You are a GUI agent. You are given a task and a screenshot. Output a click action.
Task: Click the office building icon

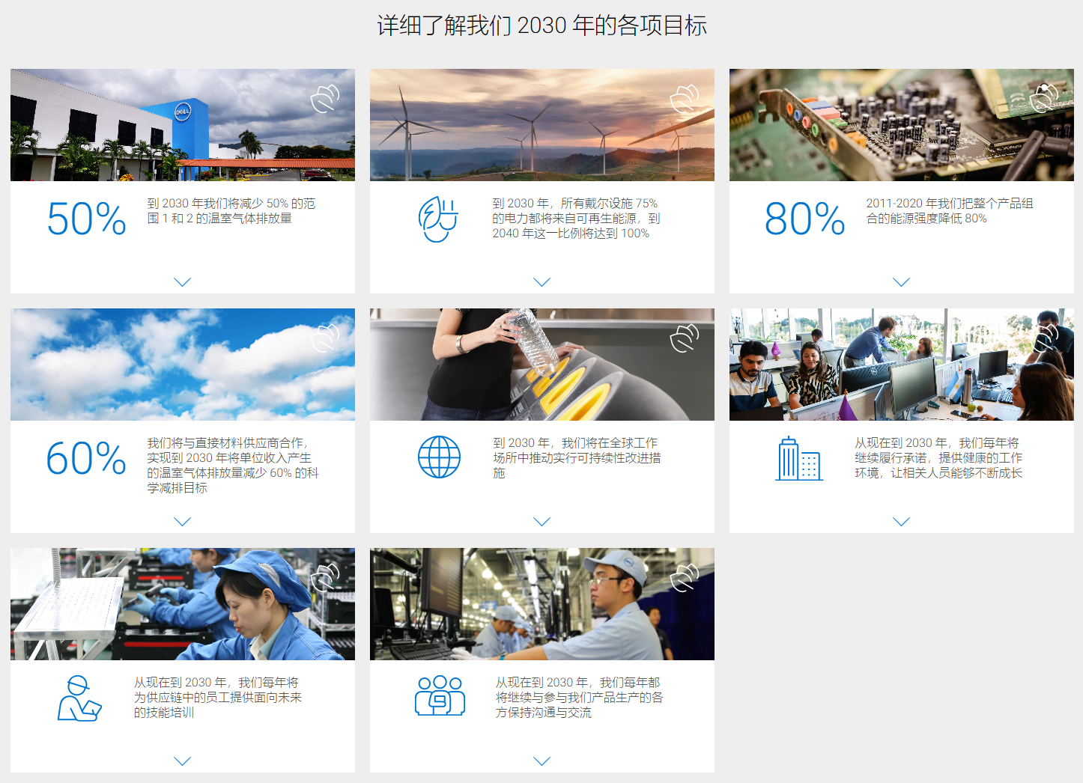coord(799,458)
